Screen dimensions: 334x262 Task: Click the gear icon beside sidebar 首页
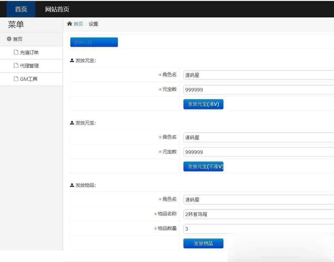click(x=9, y=39)
